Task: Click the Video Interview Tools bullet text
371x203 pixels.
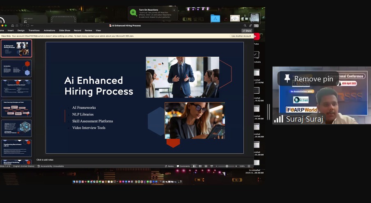Action: (89, 128)
